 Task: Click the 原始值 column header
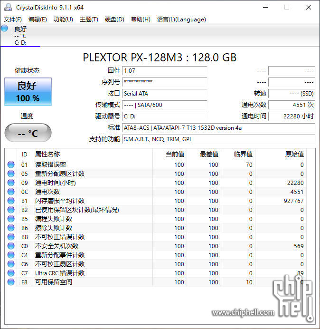point(281,154)
